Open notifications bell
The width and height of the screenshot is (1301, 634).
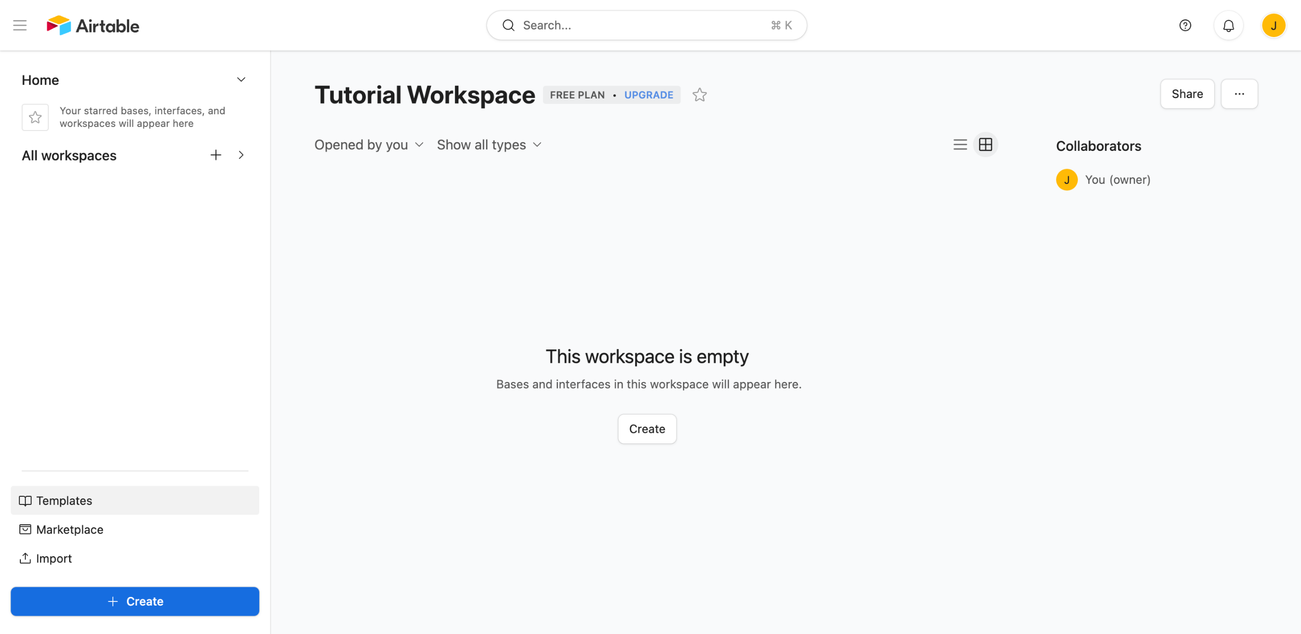pos(1228,25)
